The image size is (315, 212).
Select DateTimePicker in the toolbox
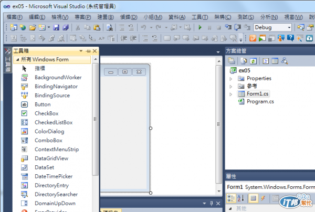point(52,176)
